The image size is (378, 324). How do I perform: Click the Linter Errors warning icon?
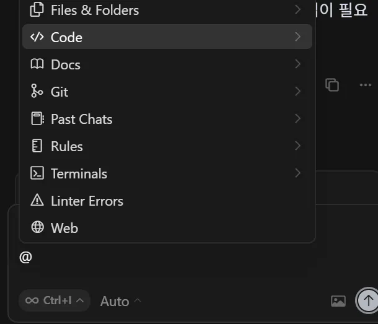coord(37,200)
